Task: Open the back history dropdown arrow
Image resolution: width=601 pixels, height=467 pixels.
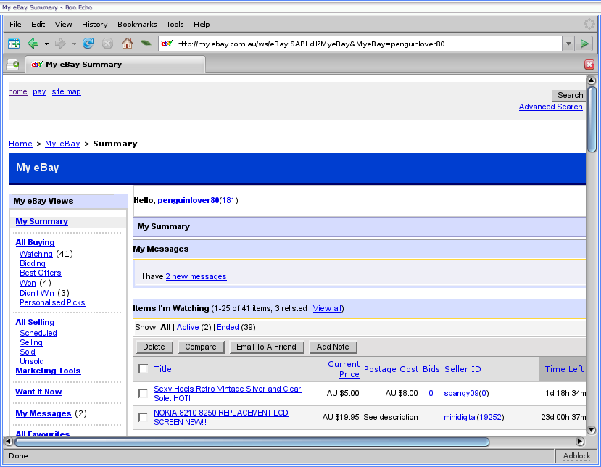Action: tap(46, 44)
